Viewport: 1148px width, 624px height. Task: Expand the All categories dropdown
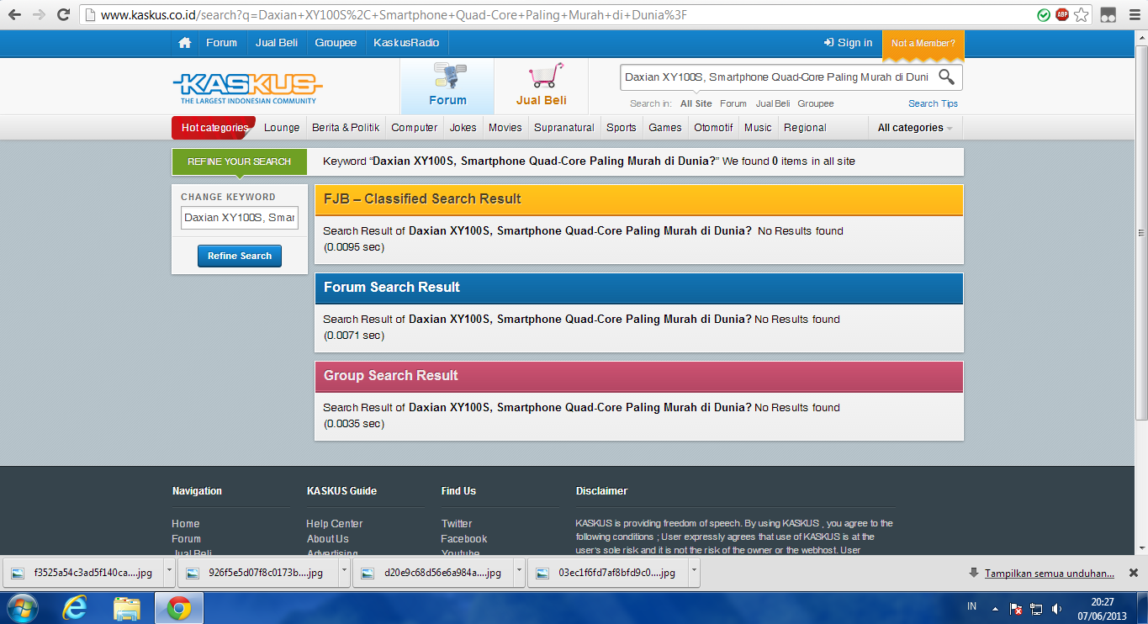pyautogui.click(x=915, y=128)
